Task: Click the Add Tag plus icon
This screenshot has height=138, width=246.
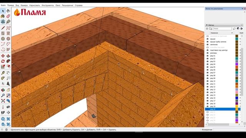Action: [x=207, y=29]
